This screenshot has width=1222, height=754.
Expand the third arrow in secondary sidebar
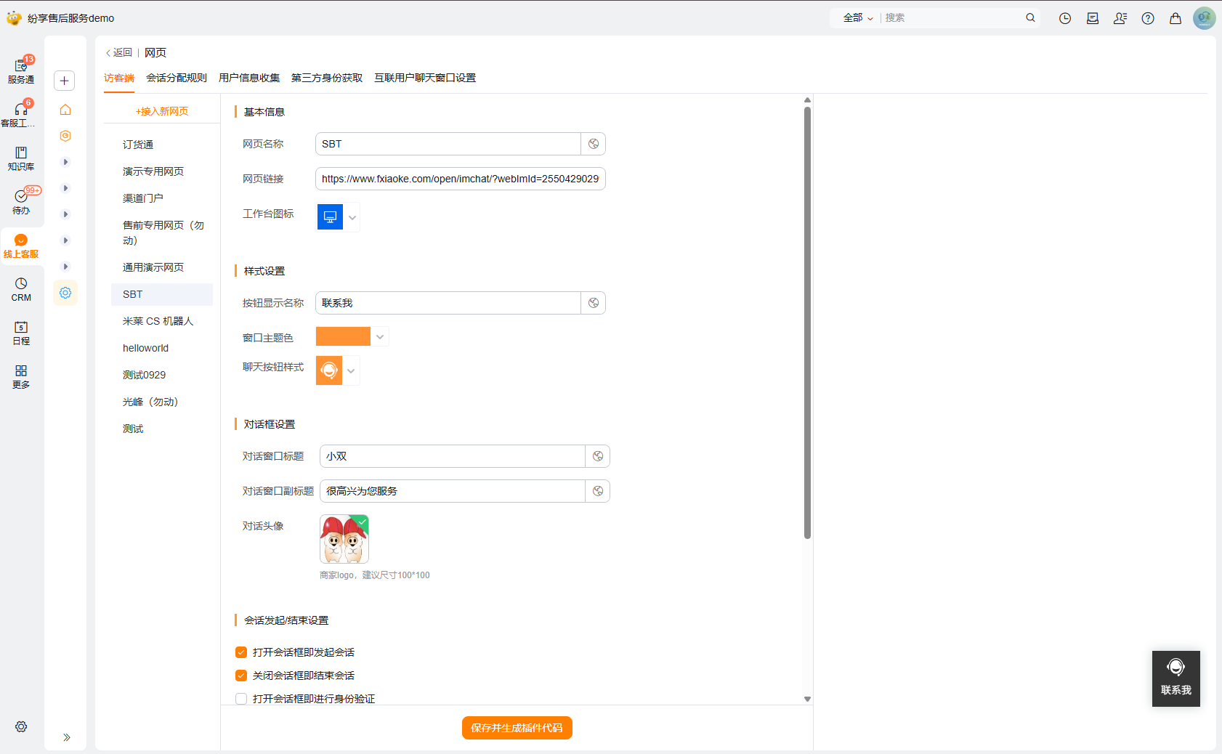point(65,214)
